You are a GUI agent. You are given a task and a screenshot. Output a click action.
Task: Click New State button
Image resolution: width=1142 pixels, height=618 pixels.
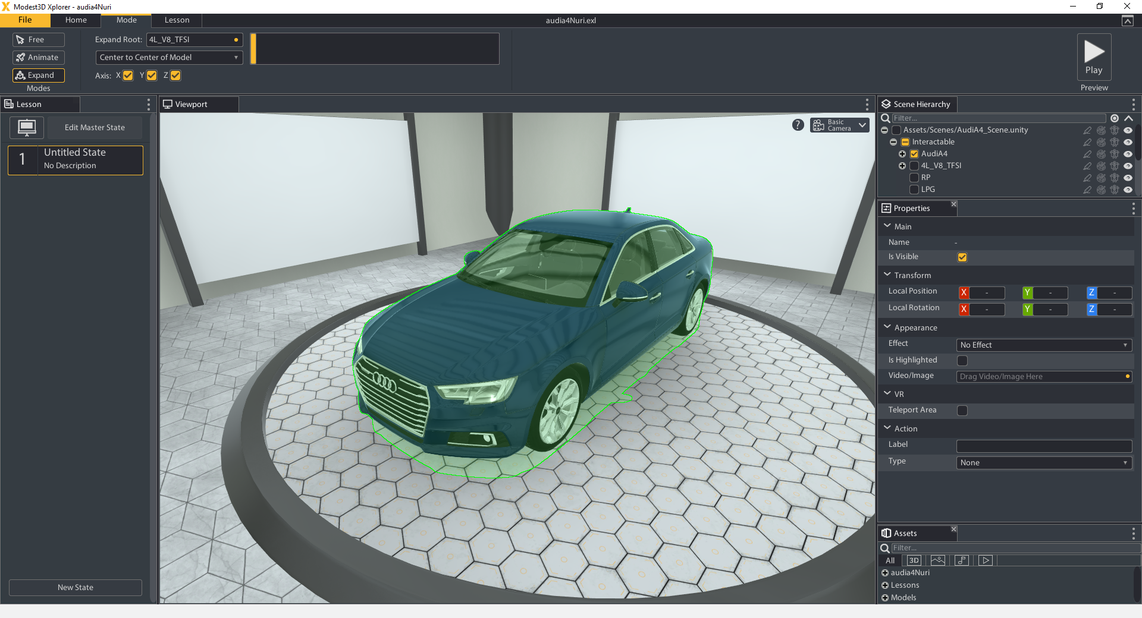tap(76, 588)
